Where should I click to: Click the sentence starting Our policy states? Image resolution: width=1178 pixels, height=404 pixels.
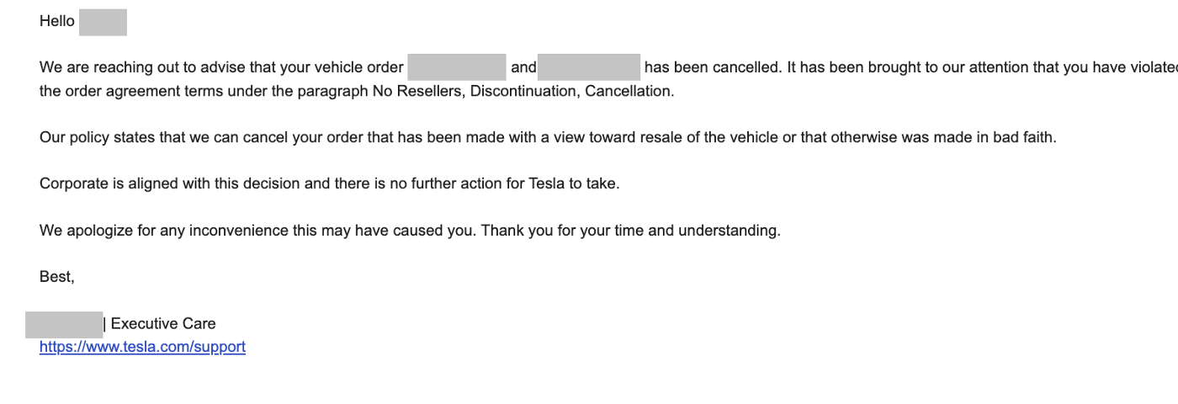point(548,137)
